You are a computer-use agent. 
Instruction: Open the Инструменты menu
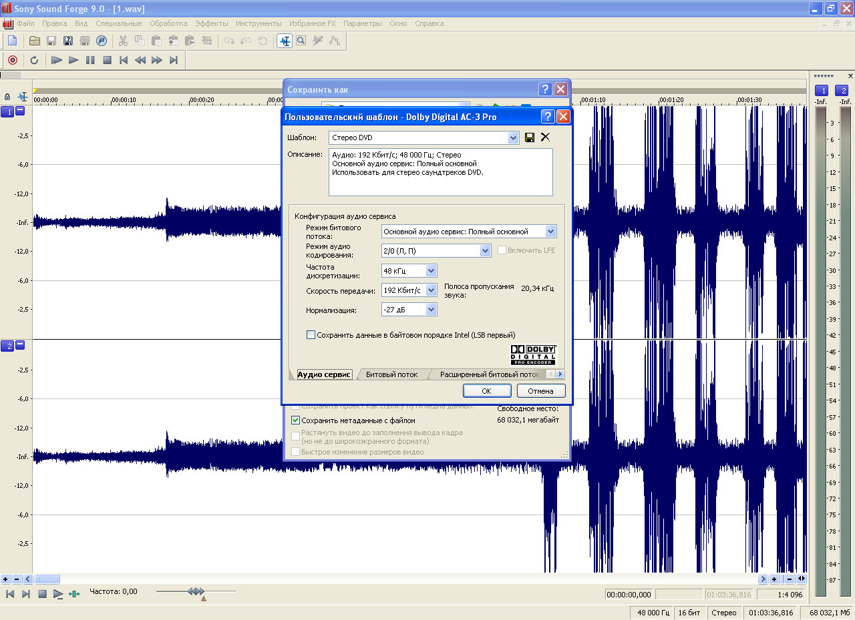pos(259,23)
